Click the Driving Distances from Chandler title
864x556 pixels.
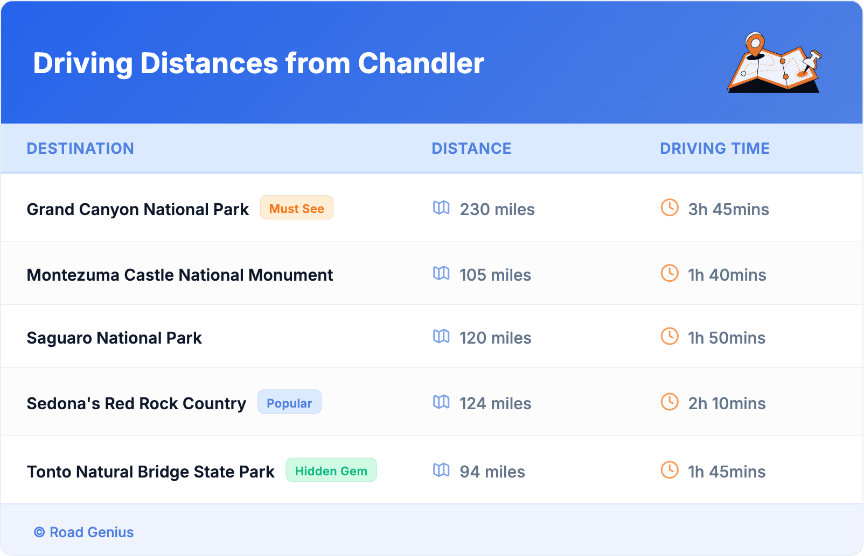tap(259, 63)
